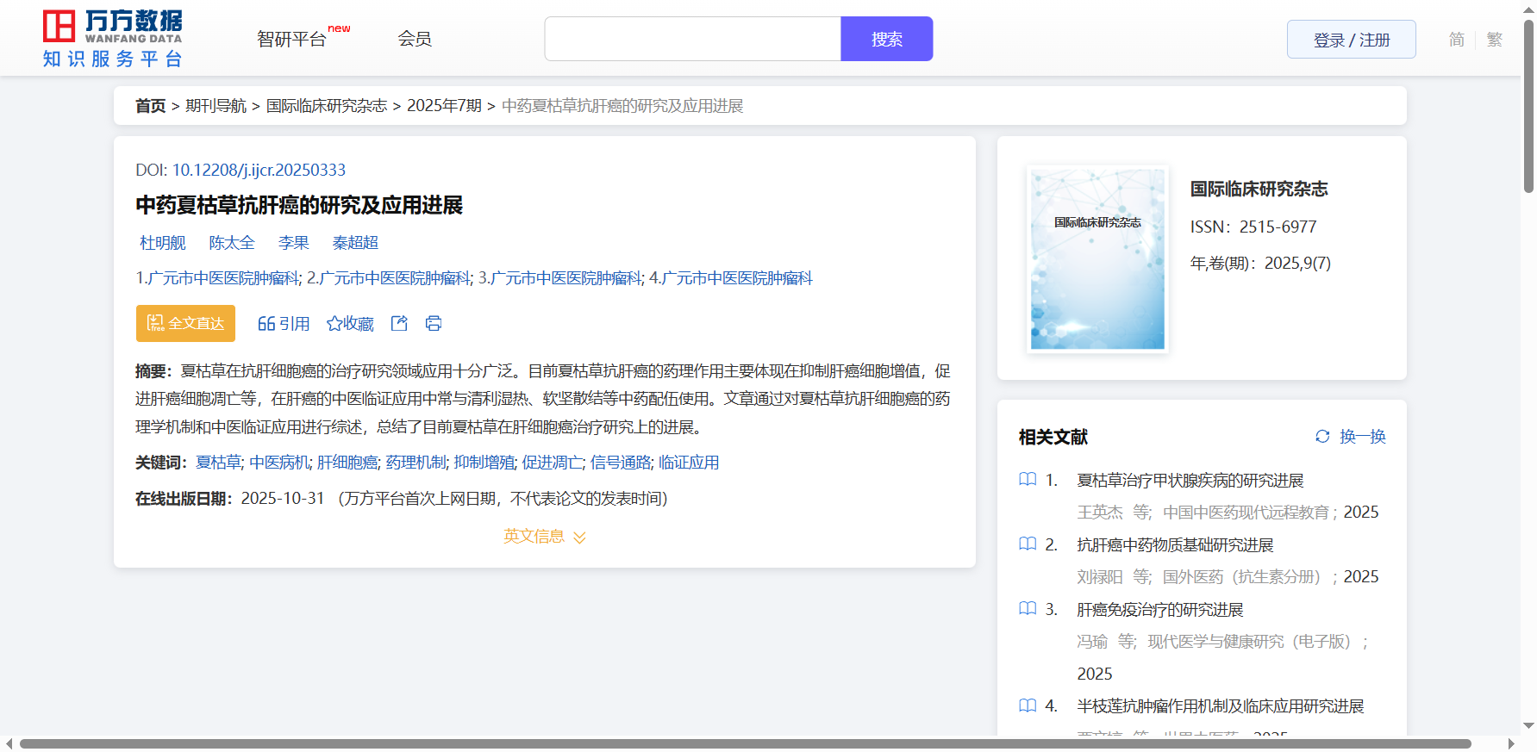Expand the 英文信息 section

point(545,537)
